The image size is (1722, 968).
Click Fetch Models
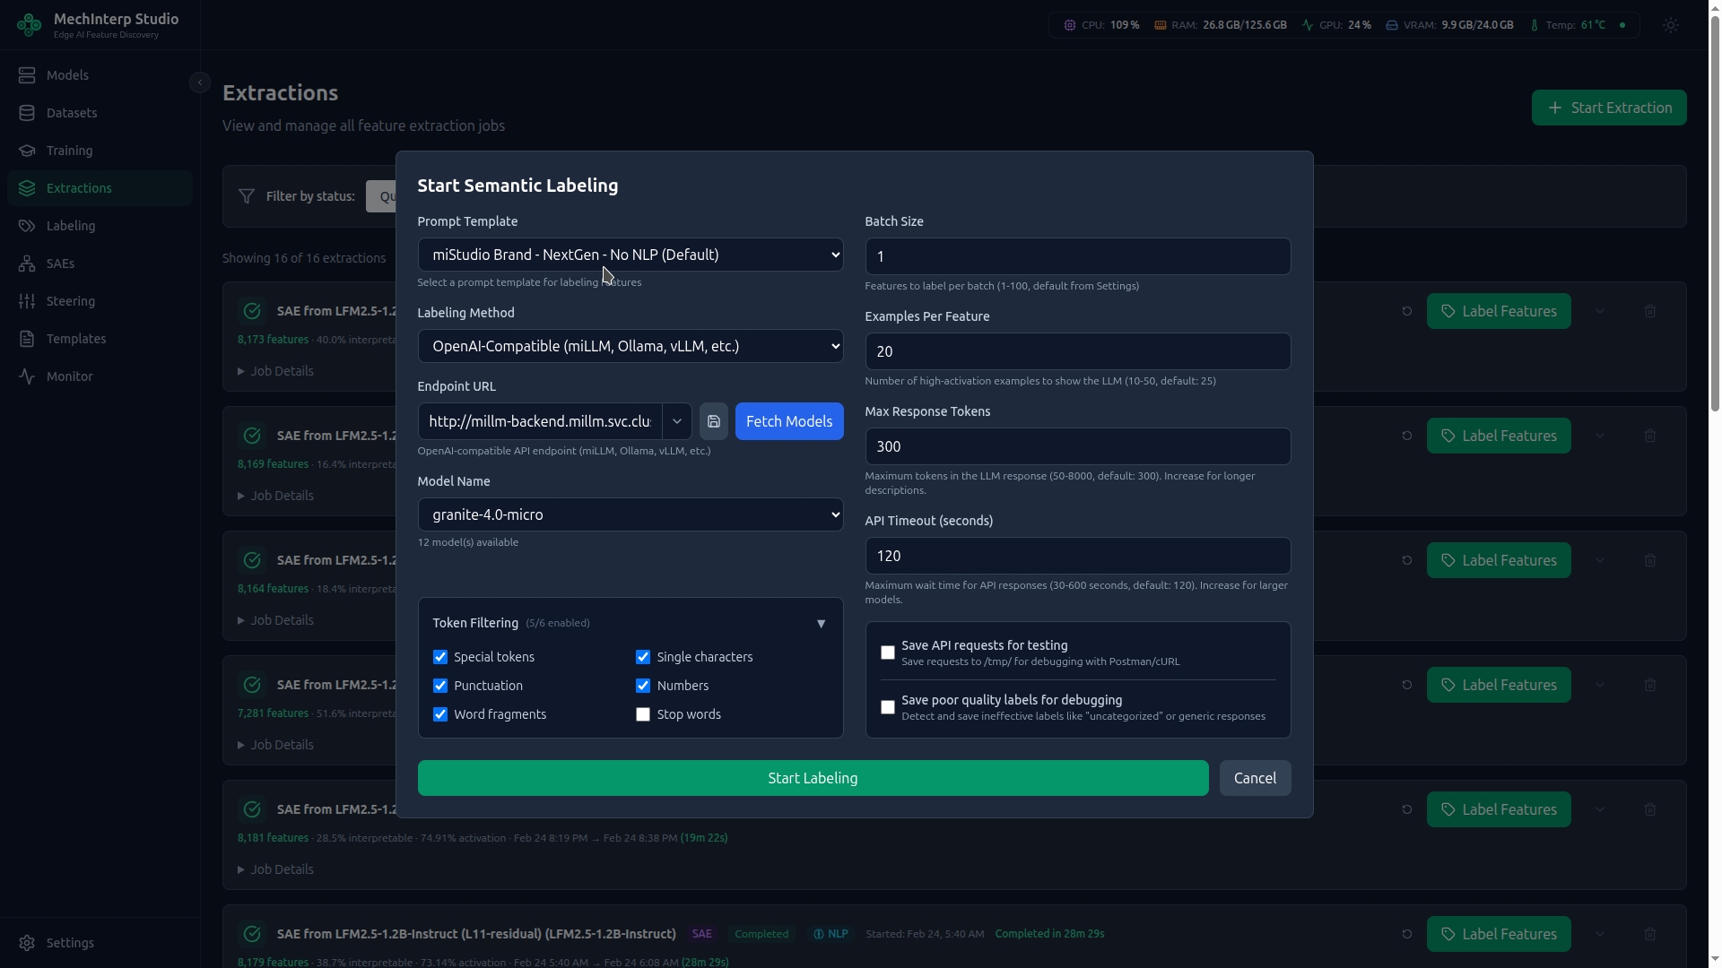pyautogui.click(x=789, y=421)
